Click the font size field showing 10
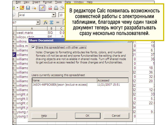Image resolution: width=167 pixels, height=125 pixels. pyautogui.click(x=62, y=15)
